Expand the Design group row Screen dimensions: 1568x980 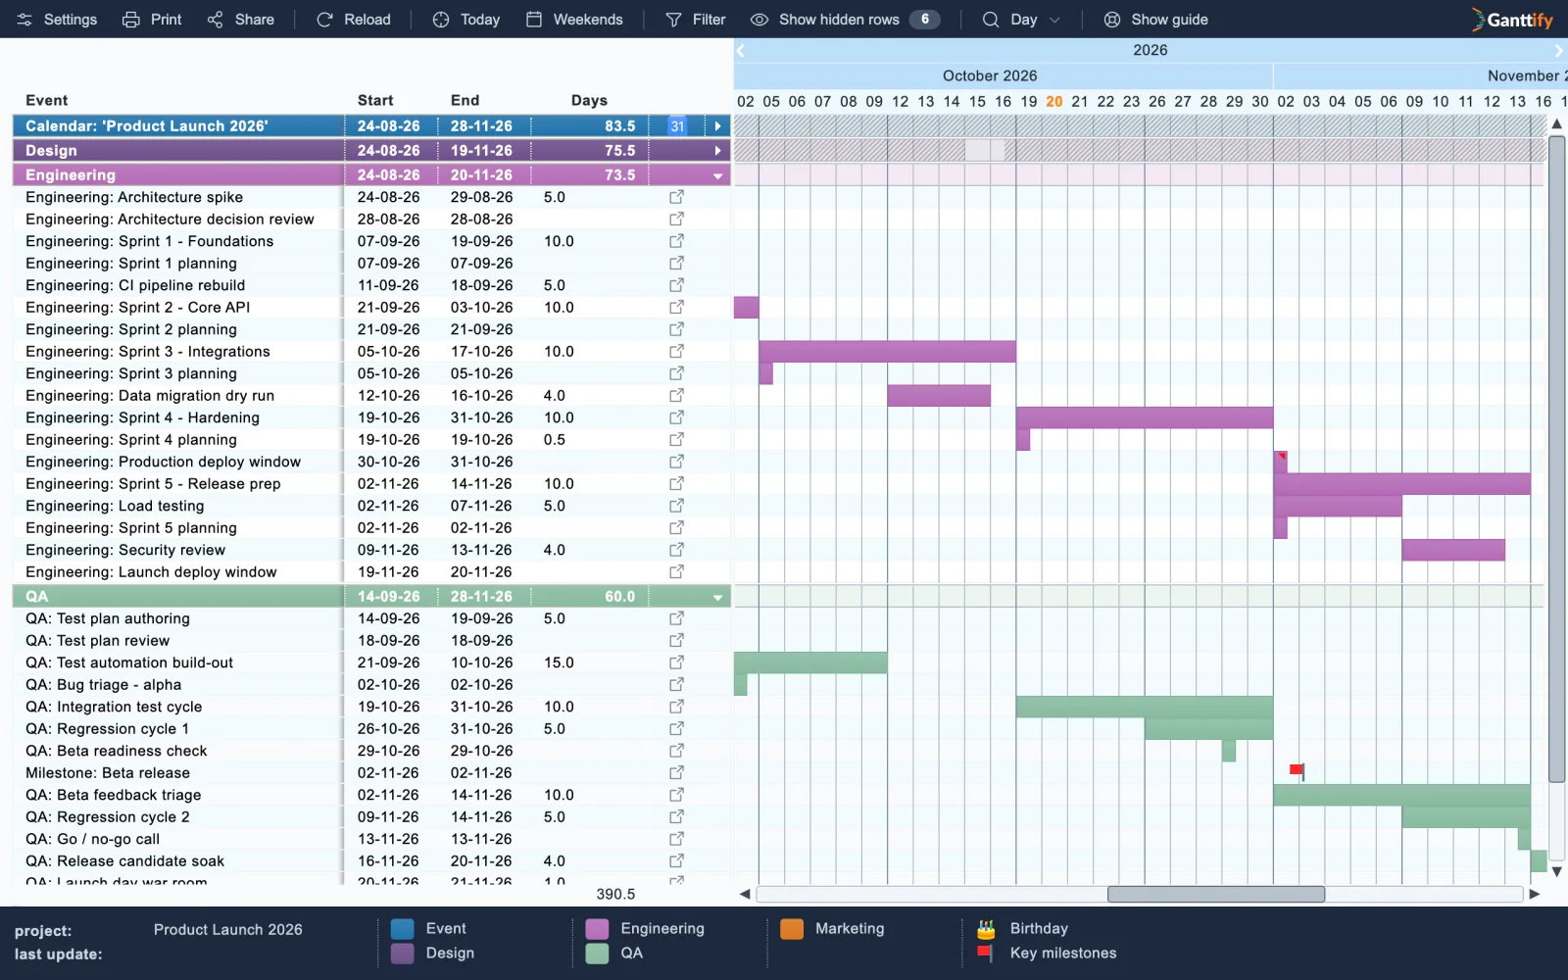coord(717,151)
